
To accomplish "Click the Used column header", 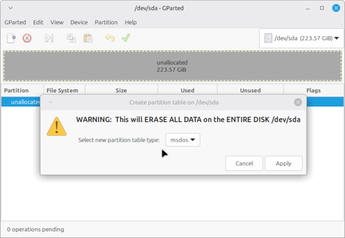I will 188,91.
